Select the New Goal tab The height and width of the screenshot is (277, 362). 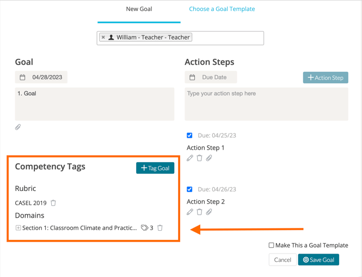click(x=139, y=9)
